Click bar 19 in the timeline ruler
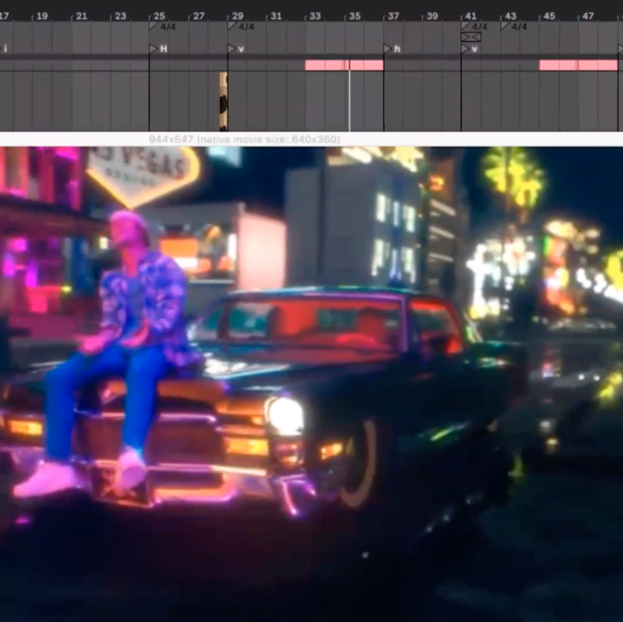 (42, 16)
